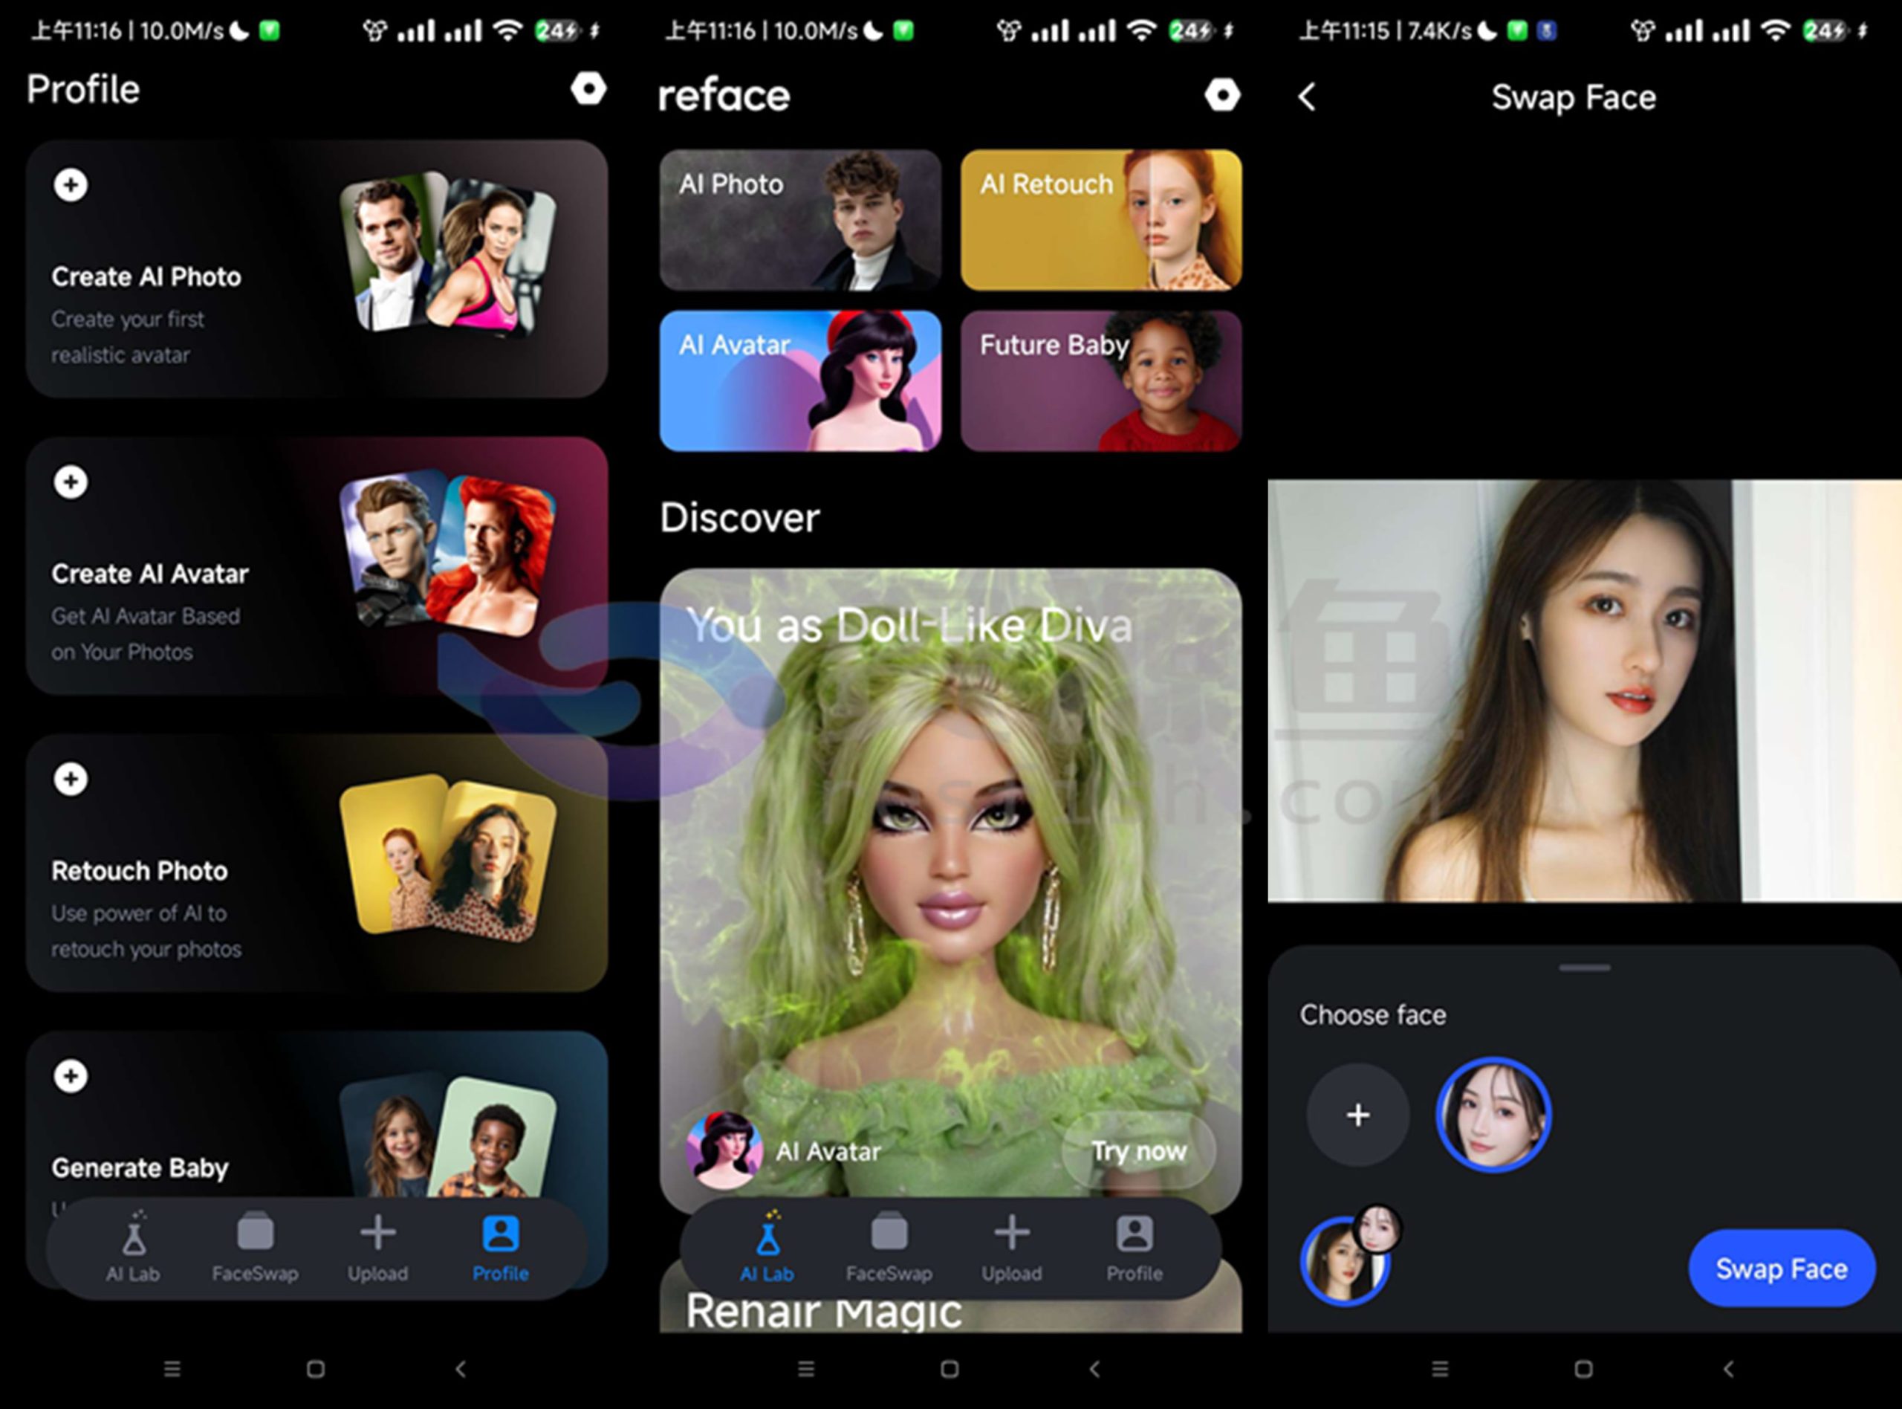Open the AI Retouch tile
Viewport: 1902px width, 1409px height.
(1102, 220)
